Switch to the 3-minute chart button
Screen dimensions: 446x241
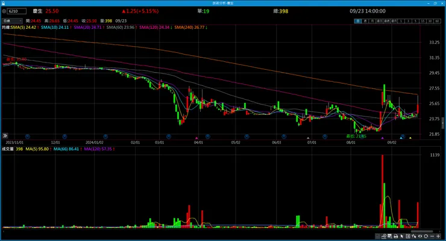408,21
